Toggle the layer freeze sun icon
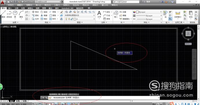Screen dimensions: 200x105 [69, 19]
